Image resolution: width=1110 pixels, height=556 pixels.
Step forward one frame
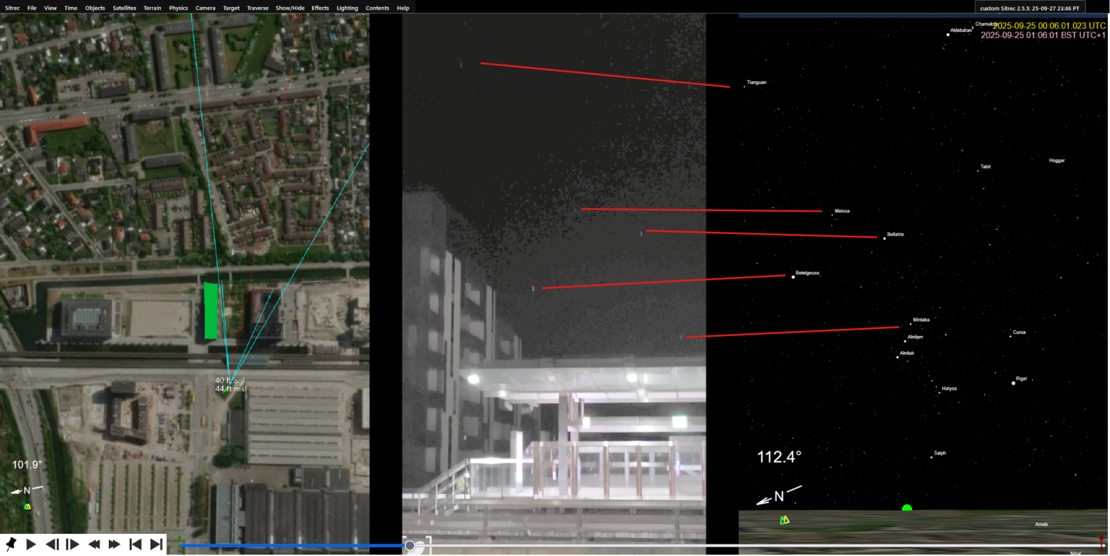tap(73, 544)
